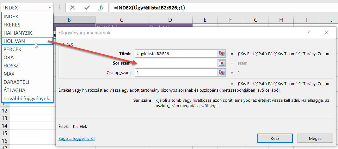
Task: Select column F header
Action: (230, 20)
